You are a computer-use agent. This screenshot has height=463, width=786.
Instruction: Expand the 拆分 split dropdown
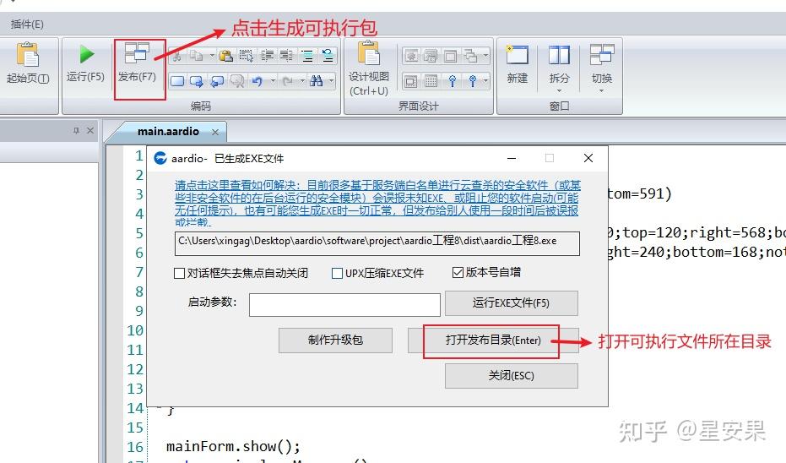point(559,90)
